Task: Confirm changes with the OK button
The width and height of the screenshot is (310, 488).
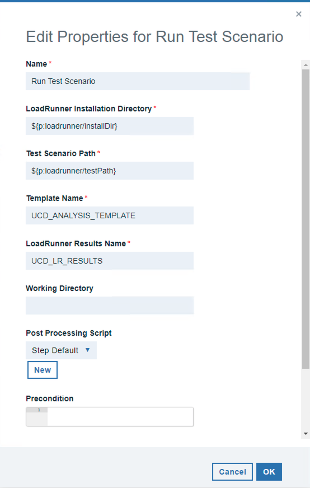Action: coord(269,472)
